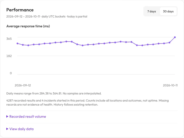Click the 0 y-axis label
184x138 pixels.
pos(11,73)
